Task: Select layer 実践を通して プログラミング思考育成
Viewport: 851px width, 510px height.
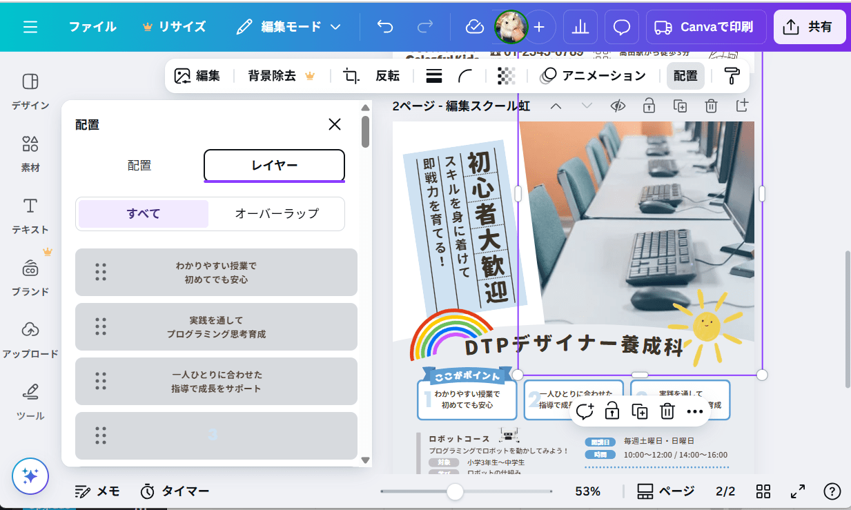Action: [216, 326]
